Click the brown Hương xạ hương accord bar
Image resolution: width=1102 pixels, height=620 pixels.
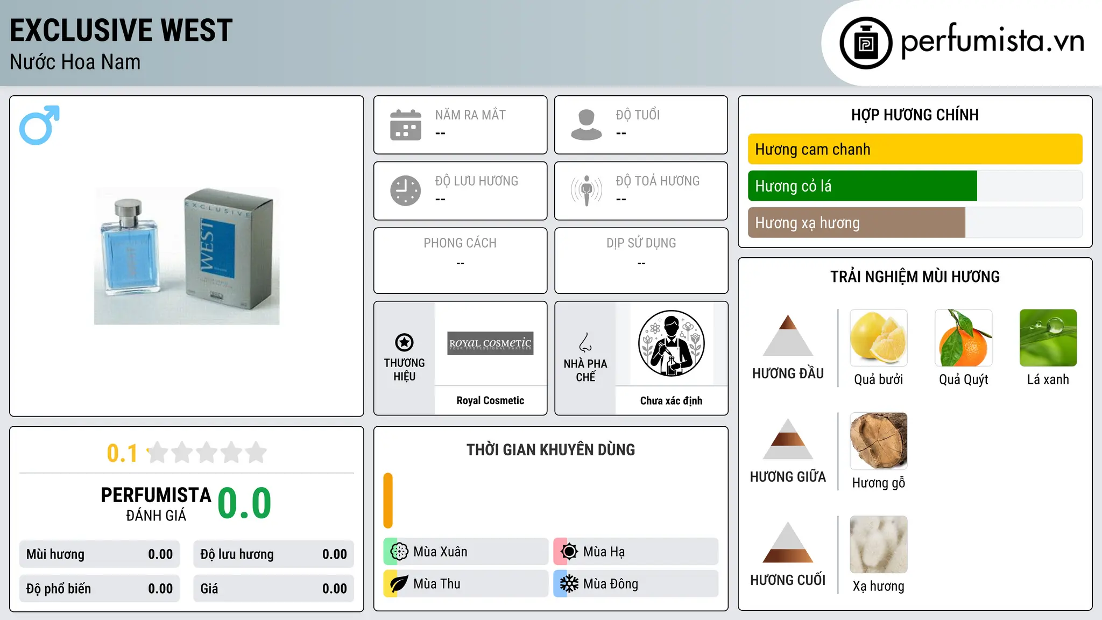coord(857,222)
